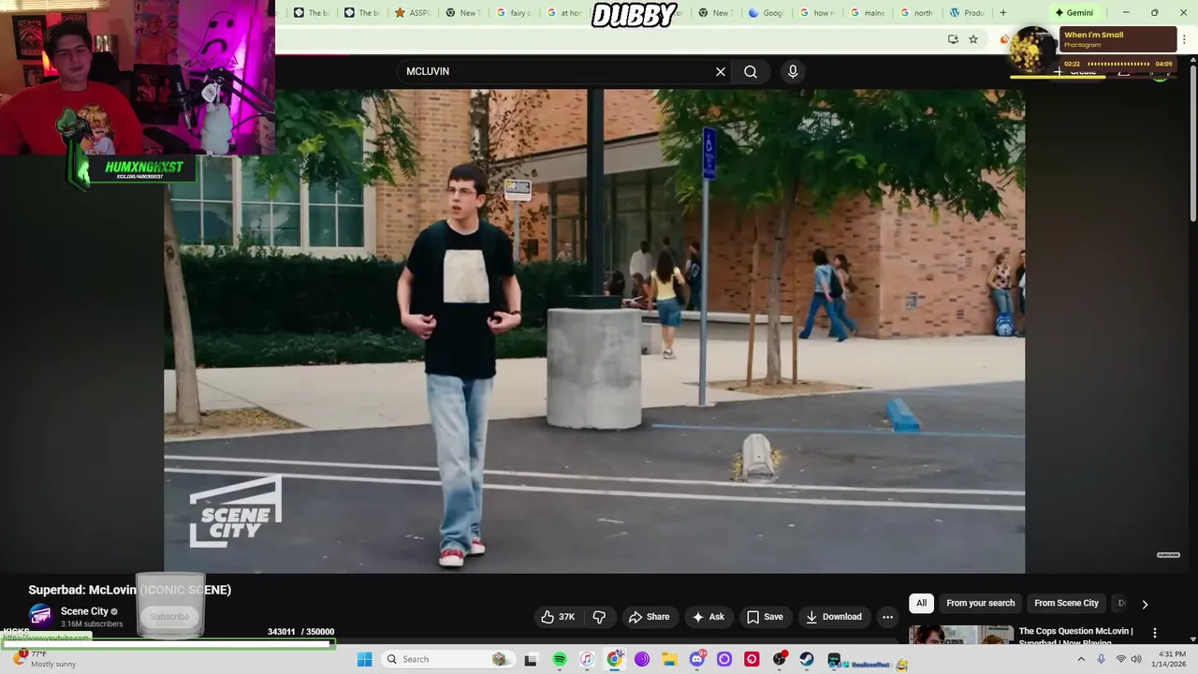The image size is (1198, 674).
Task: Start voice search with the microphone icon
Action: pyautogui.click(x=793, y=71)
